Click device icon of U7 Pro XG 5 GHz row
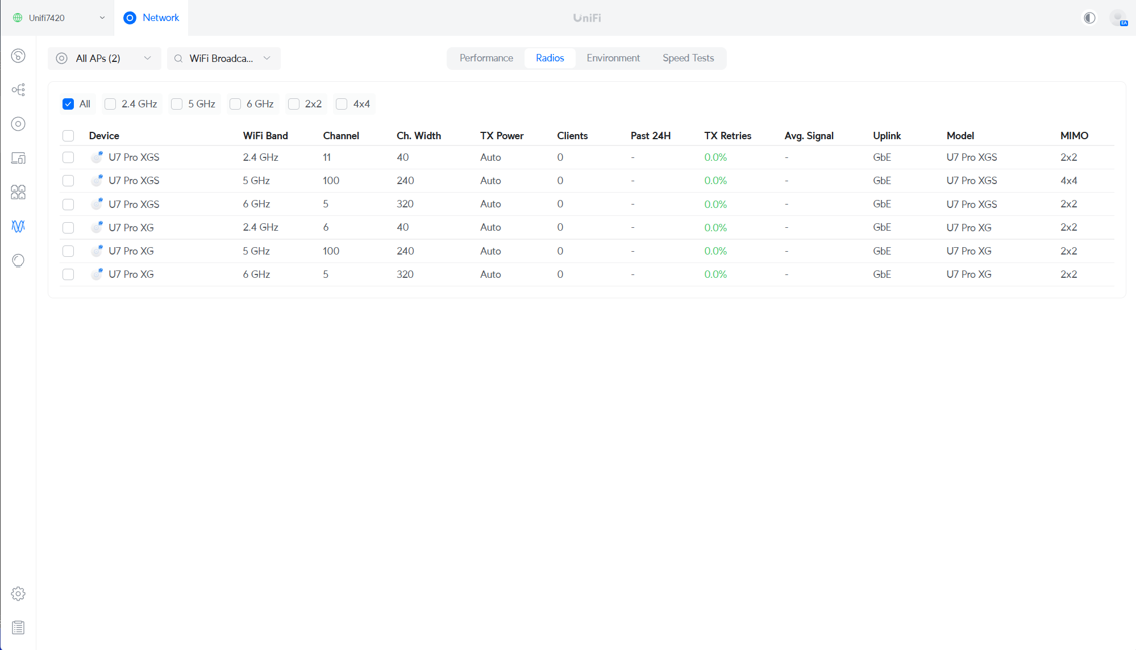1136x650 pixels. pos(97,251)
